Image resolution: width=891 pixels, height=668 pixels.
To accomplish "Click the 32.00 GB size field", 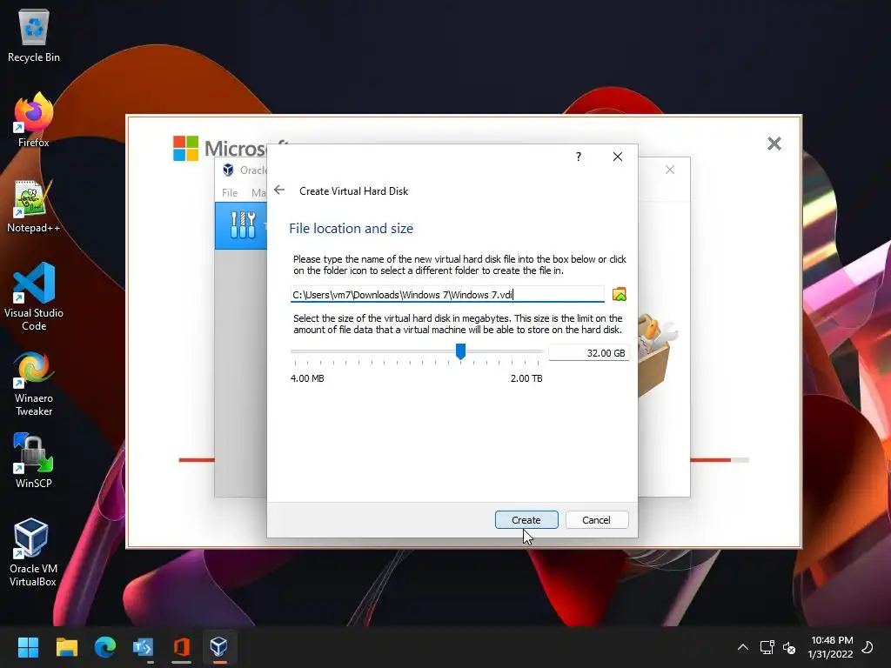I will [589, 353].
